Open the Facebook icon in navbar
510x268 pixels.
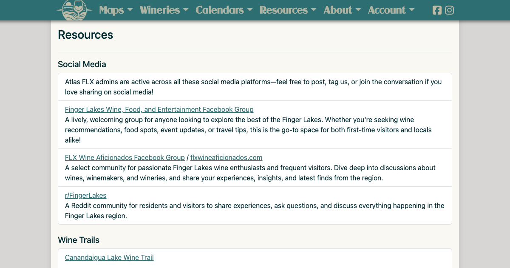click(437, 10)
